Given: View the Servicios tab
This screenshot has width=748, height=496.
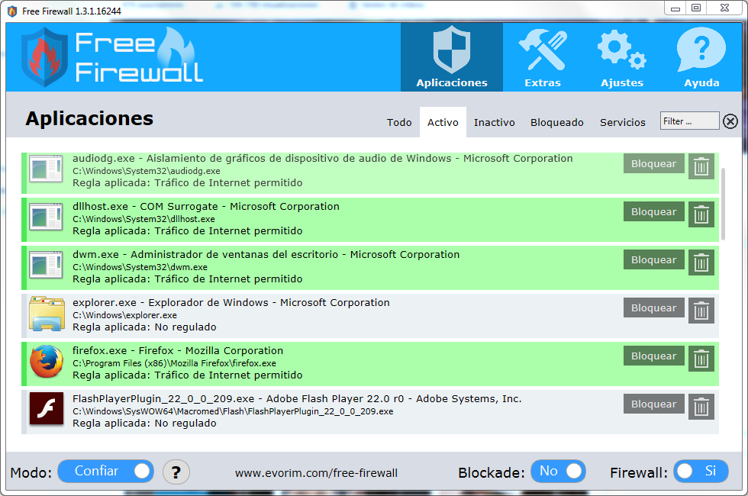Looking at the screenshot, I should click(623, 123).
